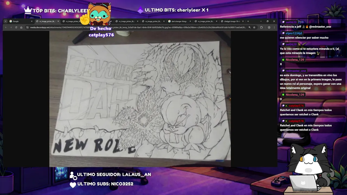Close the chatgpt-image-16 tab
347x195 pixels.
(243, 21)
